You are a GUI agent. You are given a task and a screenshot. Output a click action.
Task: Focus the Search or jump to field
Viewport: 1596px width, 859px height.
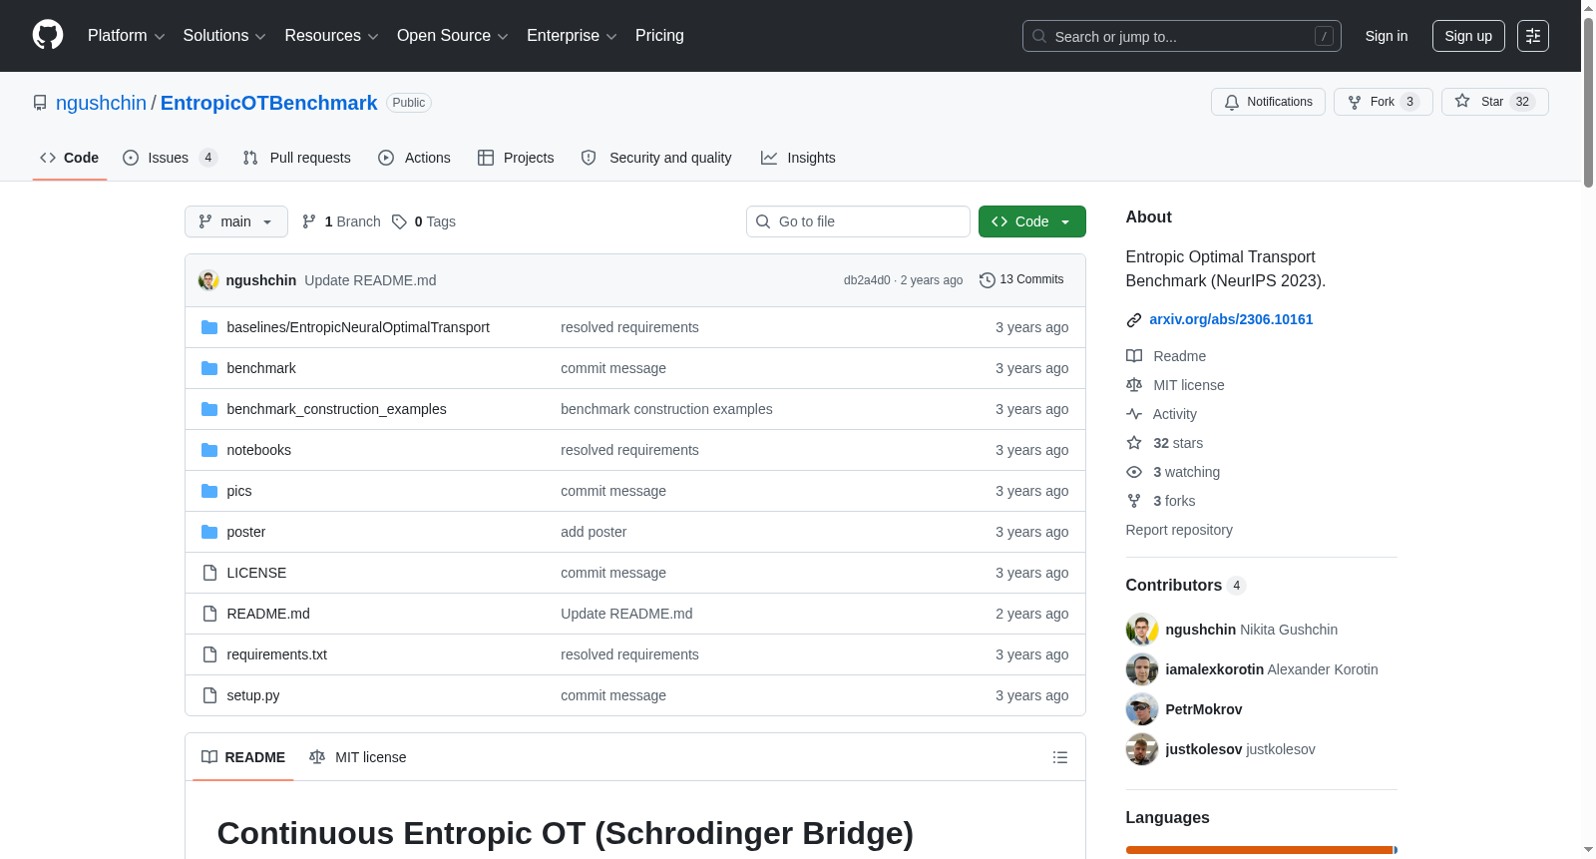tap(1182, 36)
